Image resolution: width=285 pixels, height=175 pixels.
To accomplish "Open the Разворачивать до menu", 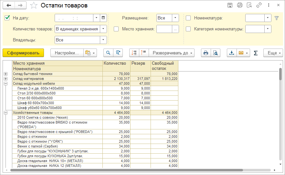I will point(172,53).
